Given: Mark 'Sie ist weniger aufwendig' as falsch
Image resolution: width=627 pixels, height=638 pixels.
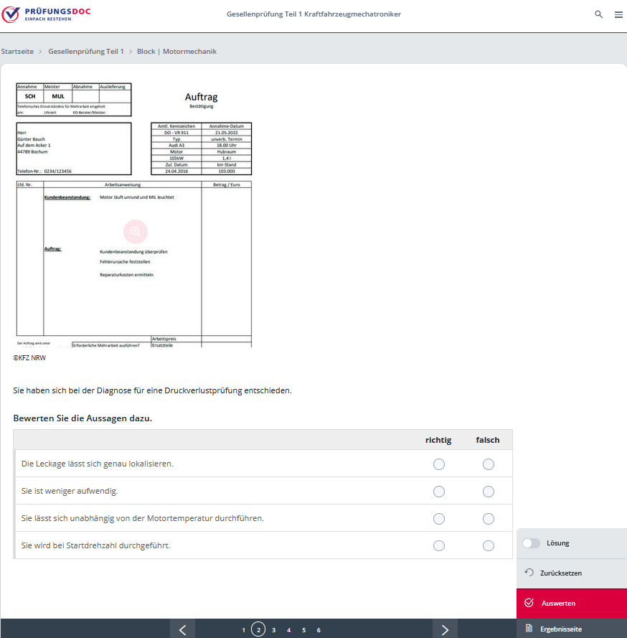Looking at the screenshot, I should (x=489, y=492).
